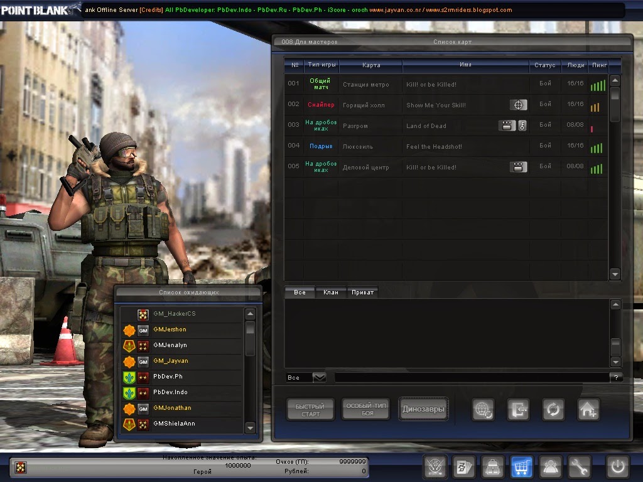
Task: Click the rank badge beside GM_HackerCS
Action: point(143,314)
